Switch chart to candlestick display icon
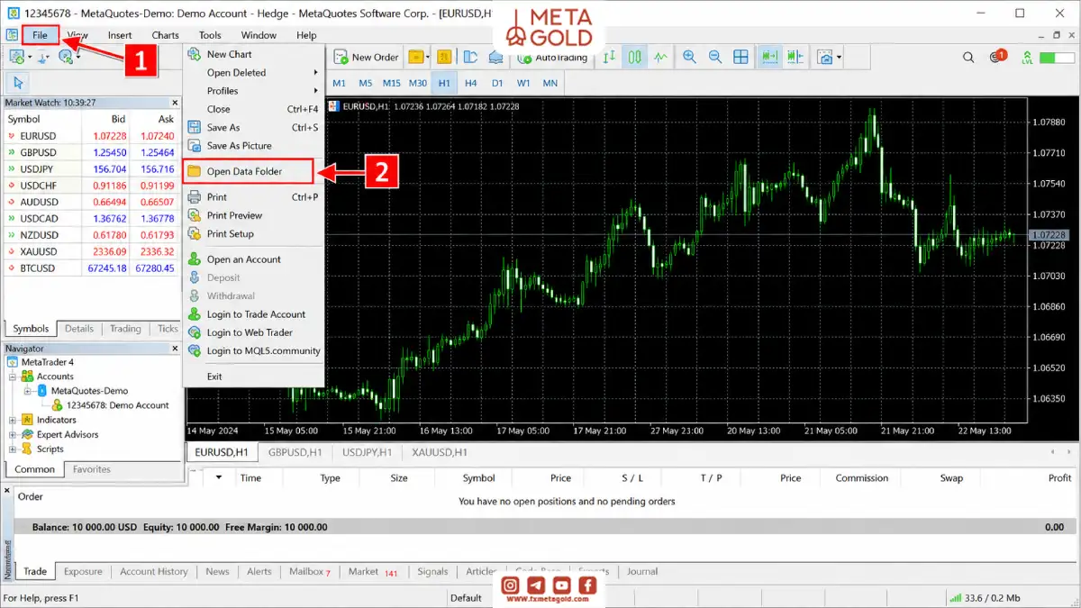The width and height of the screenshot is (1081, 608). [x=635, y=57]
